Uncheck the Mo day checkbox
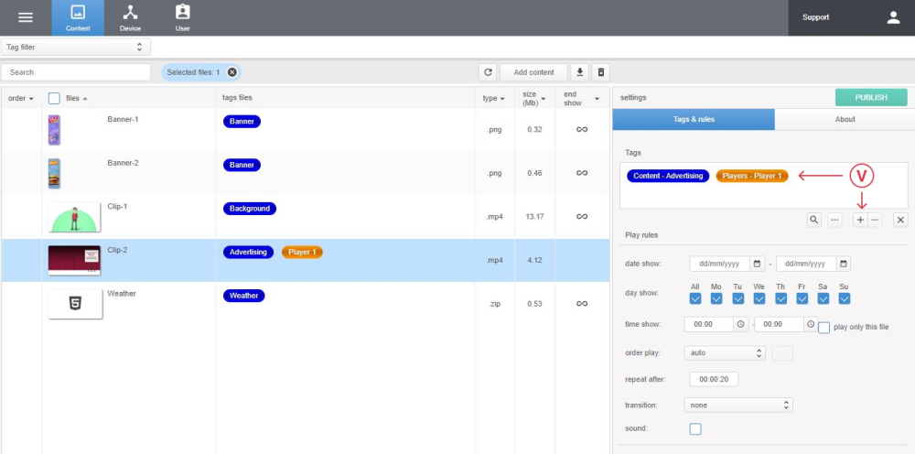The height and width of the screenshot is (454, 915). [716, 298]
